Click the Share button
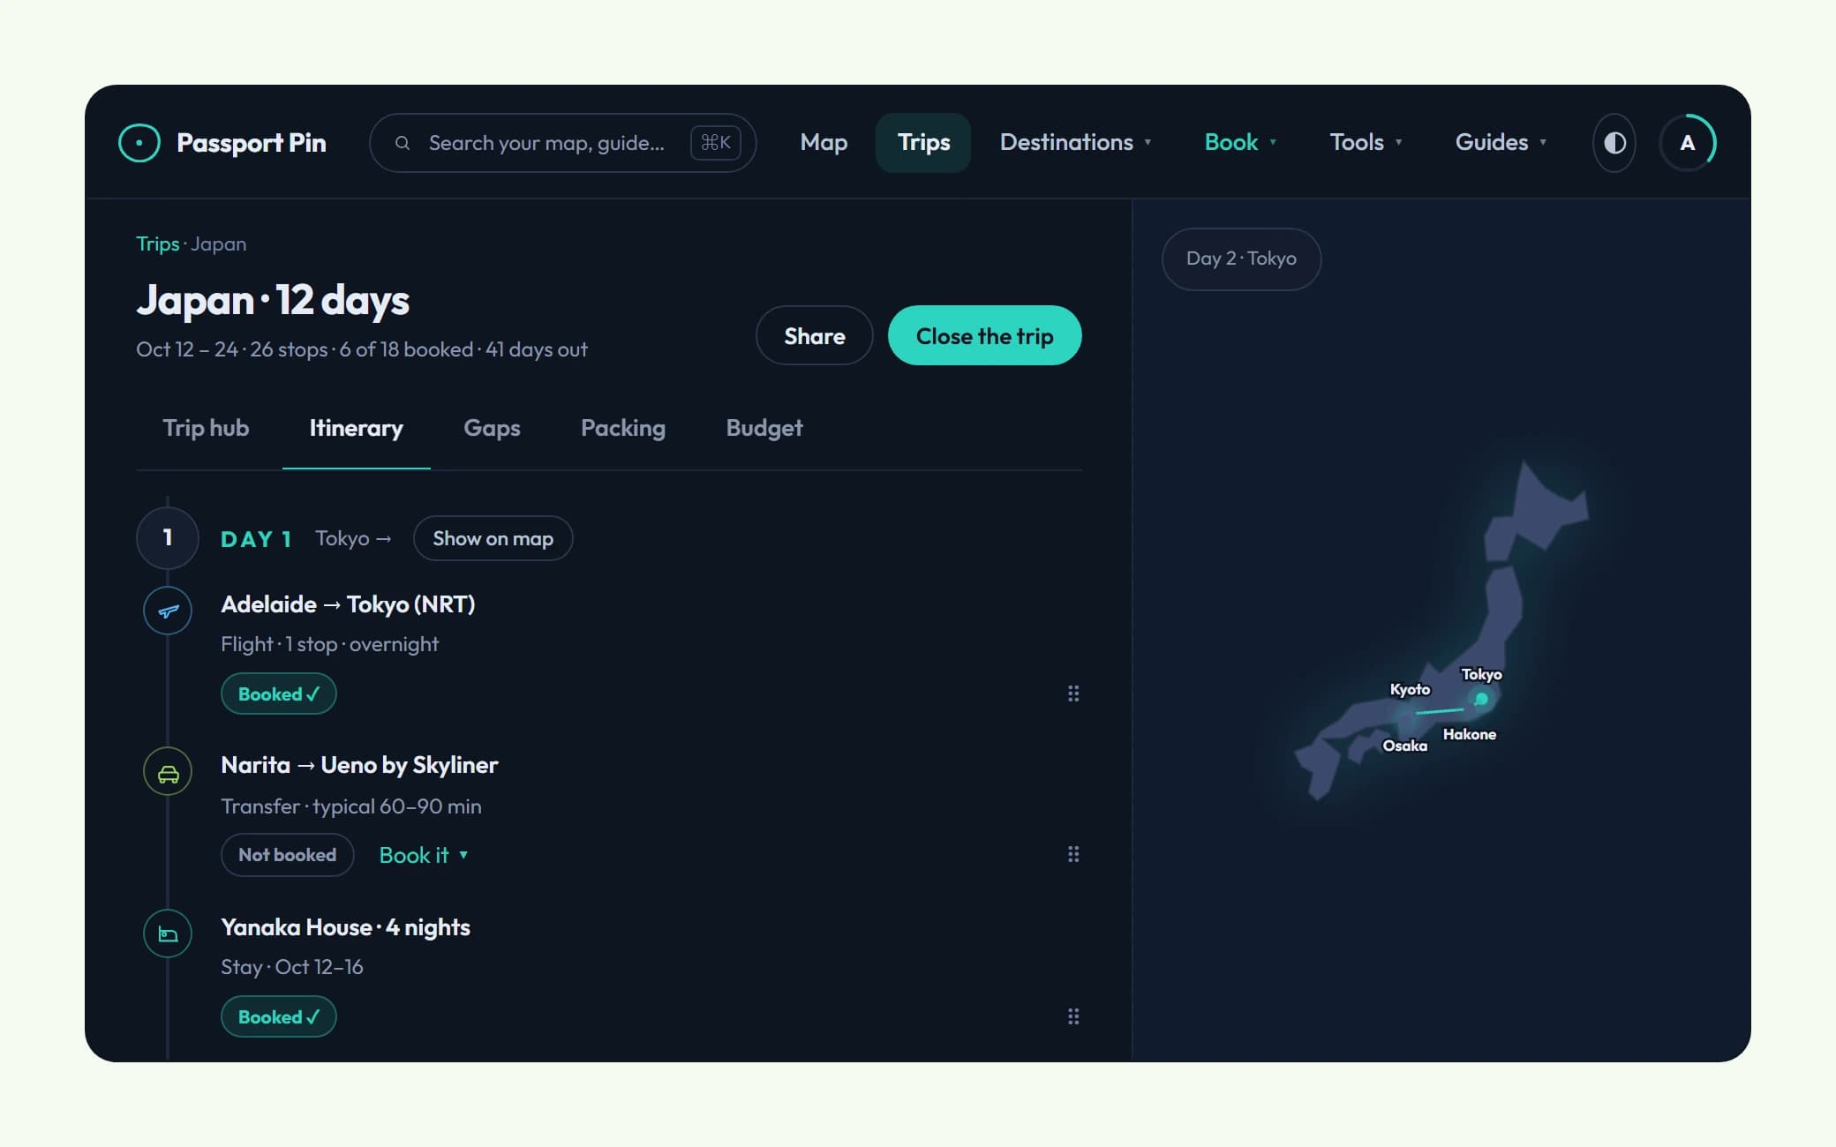Viewport: 1836px width, 1147px height. click(815, 335)
